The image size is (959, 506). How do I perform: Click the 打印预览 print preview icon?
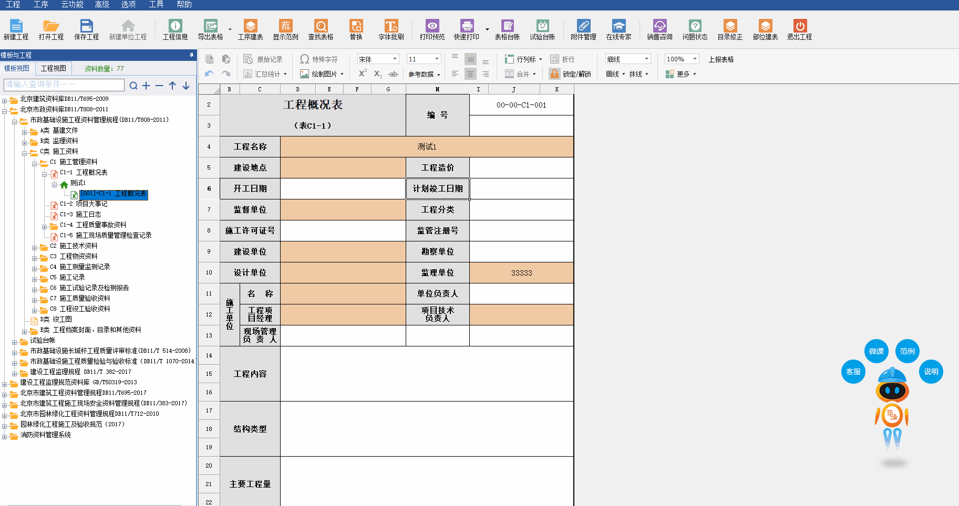[x=432, y=26]
